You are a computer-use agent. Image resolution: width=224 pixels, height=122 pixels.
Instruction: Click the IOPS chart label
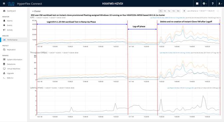tap(32, 18)
